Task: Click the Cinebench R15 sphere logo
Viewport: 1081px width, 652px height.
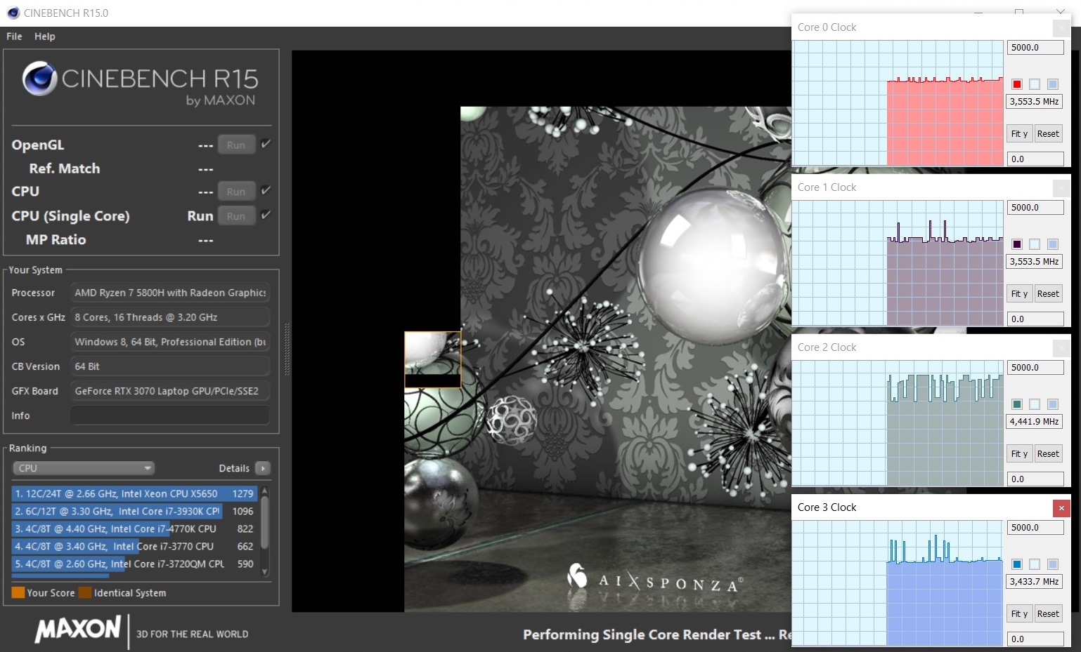Action: click(x=39, y=79)
